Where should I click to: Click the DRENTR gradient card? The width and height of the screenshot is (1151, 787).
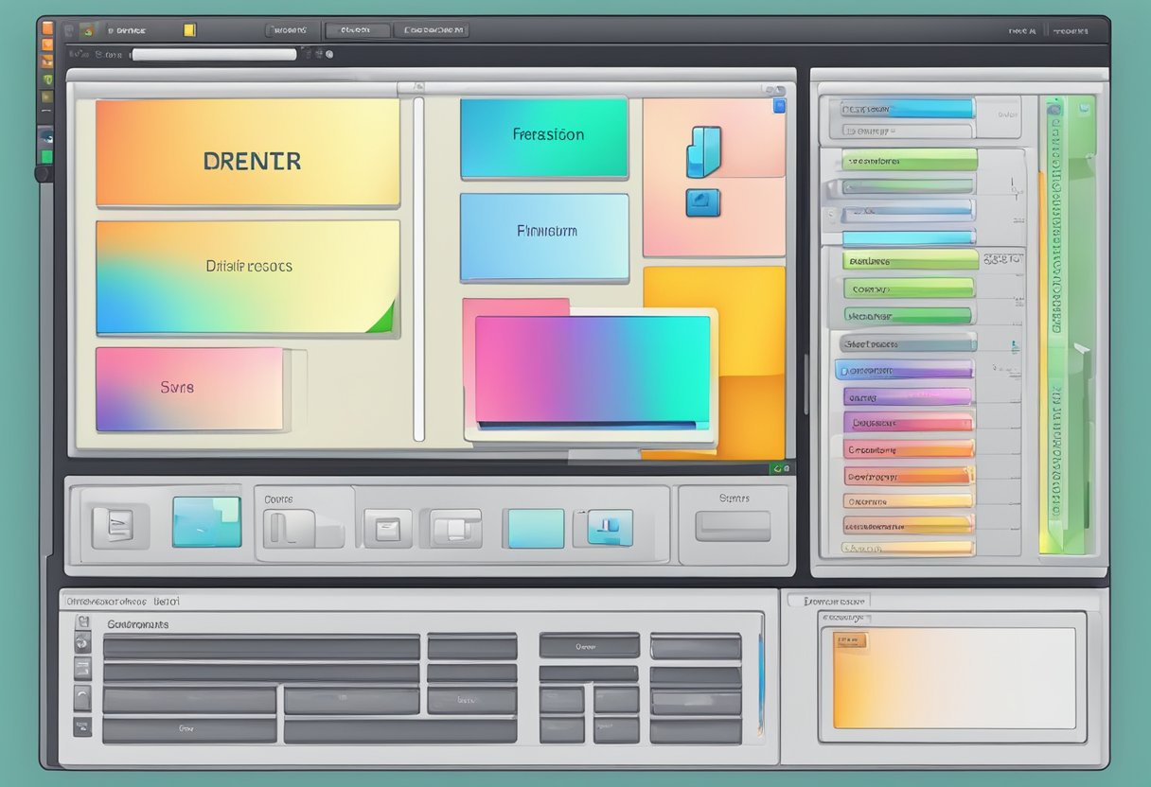click(x=248, y=153)
